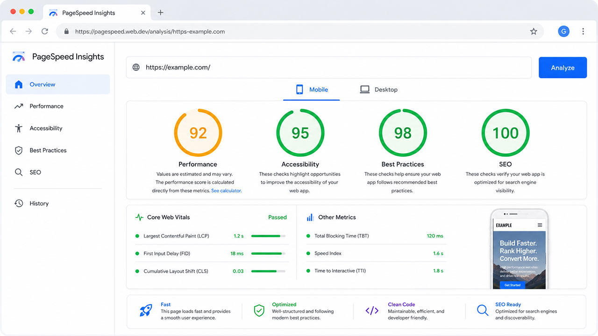Switch to the Mobile tab
Screen dimensions: 598x336
(x=312, y=90)
